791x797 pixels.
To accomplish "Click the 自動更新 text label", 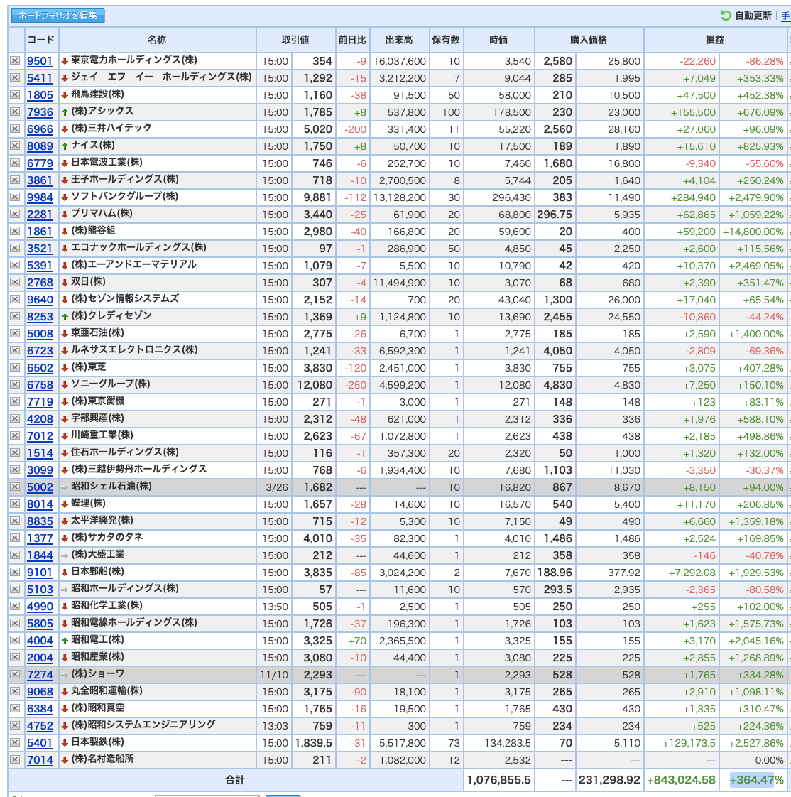I will point(753,16).
